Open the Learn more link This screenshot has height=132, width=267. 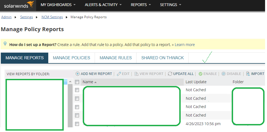(185, 45)
